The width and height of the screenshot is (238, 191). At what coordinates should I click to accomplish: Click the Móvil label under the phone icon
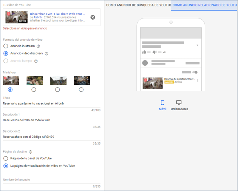pyautogui.click(x=162, y=109)
